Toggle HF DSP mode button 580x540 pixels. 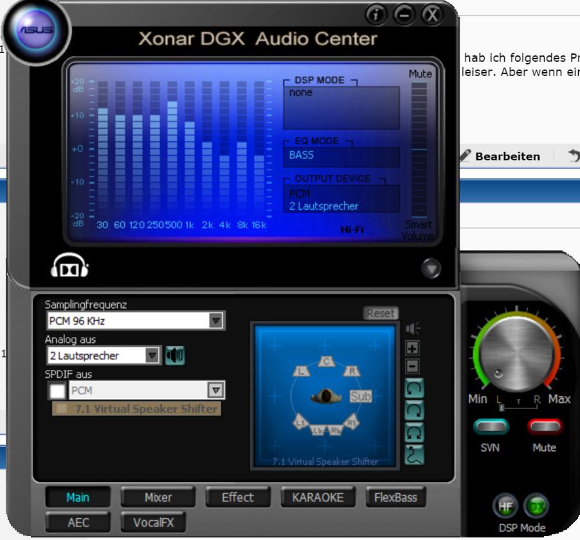click(505, 506)
